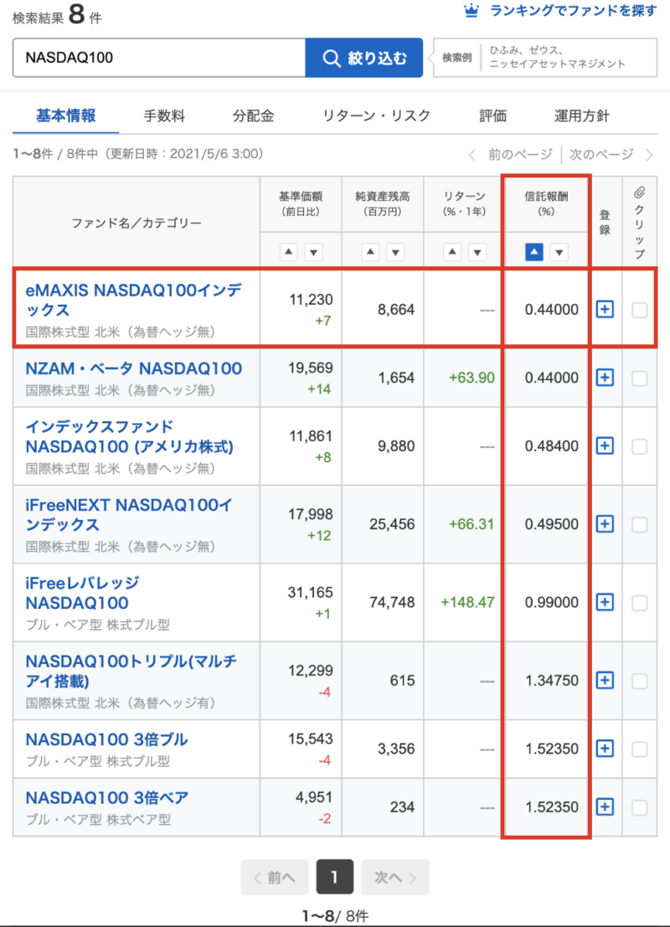The image size is (670, 927).
Task: Click the 74,748 net assets value
Action: tap(391, 602)
